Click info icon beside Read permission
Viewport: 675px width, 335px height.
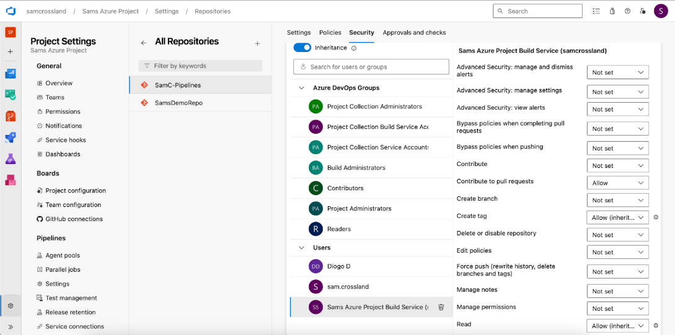pos(656,326)
